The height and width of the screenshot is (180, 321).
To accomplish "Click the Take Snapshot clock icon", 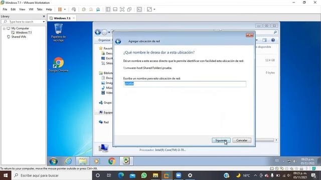I will pyautogui.click(x=84, y=9).
